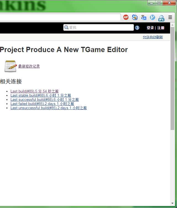Open the 注册 sign up link
The height and width of the screenshot is (208, 177).
(161, 28)
